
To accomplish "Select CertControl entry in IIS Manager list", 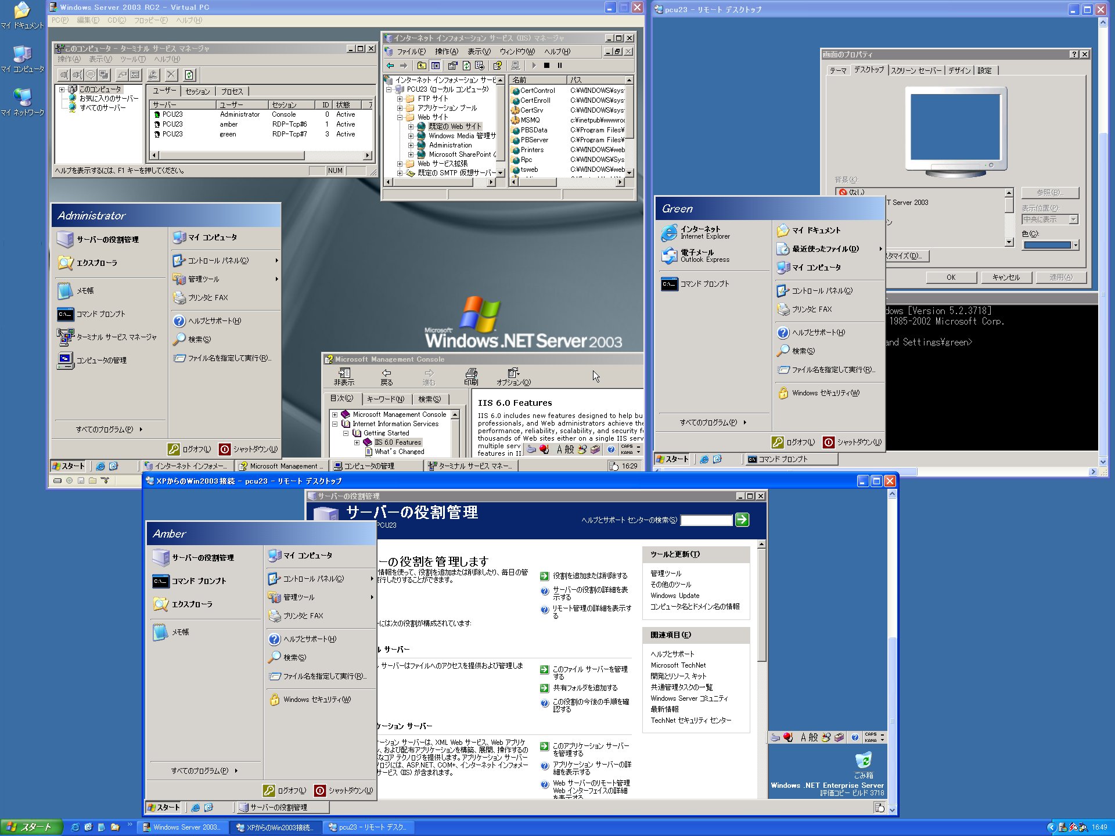I will point(538,91).
